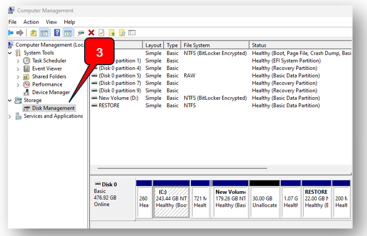
Task: Select Device Manager in the tree
Action: click(x=51, y=92)
